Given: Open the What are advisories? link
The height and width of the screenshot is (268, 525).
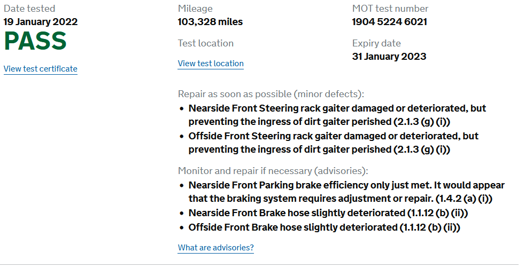Looking at the screenshot, I should click(x=215, y=248).
